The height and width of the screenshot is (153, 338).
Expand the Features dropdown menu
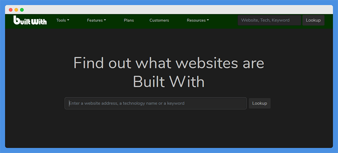96,20
